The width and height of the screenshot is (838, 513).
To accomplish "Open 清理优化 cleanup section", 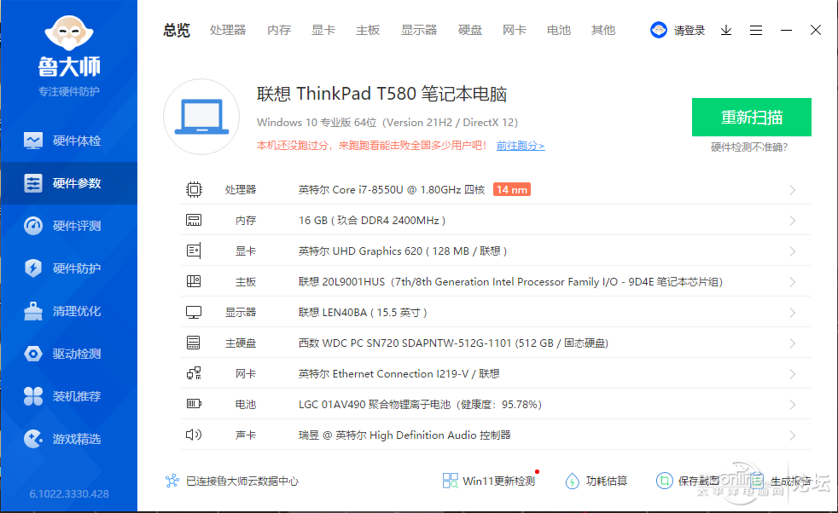I will coord(69,311).
